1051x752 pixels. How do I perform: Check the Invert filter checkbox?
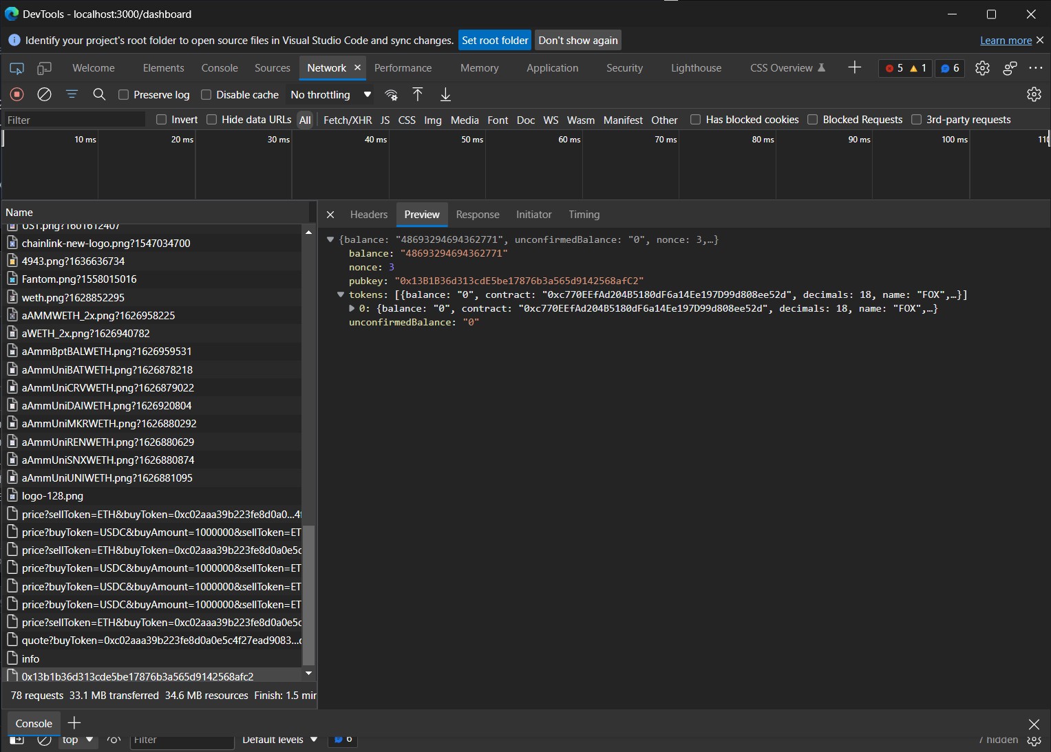coord(160,119)
